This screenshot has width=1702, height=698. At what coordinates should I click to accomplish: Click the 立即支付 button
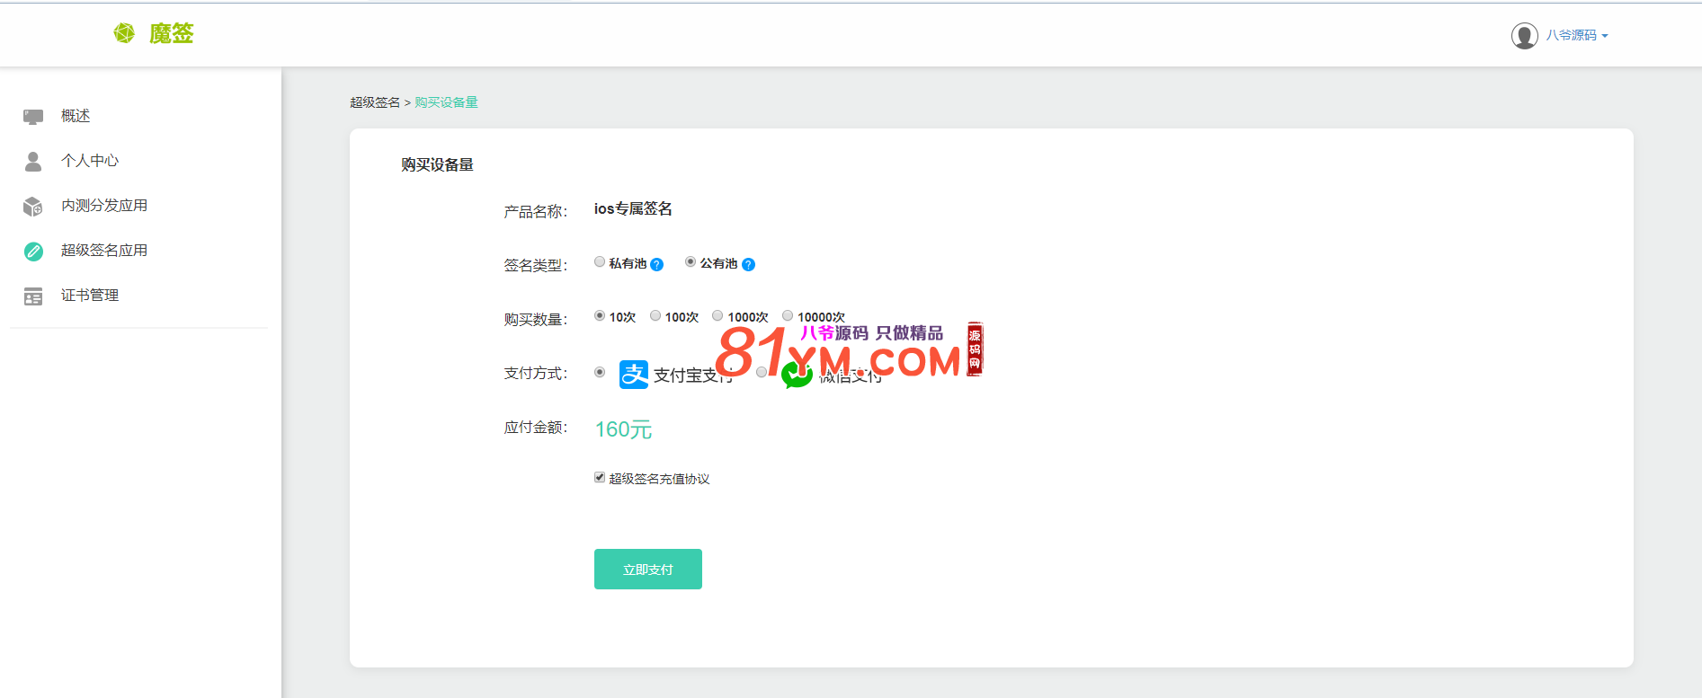(648, 570)
